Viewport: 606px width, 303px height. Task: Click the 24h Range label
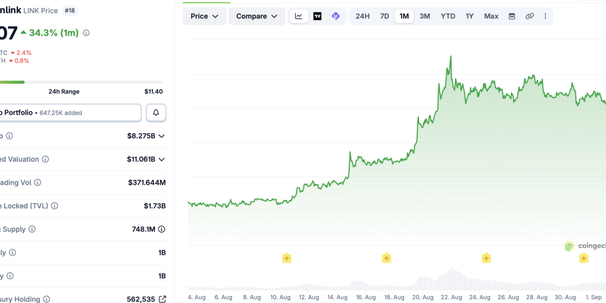point(64,91)
